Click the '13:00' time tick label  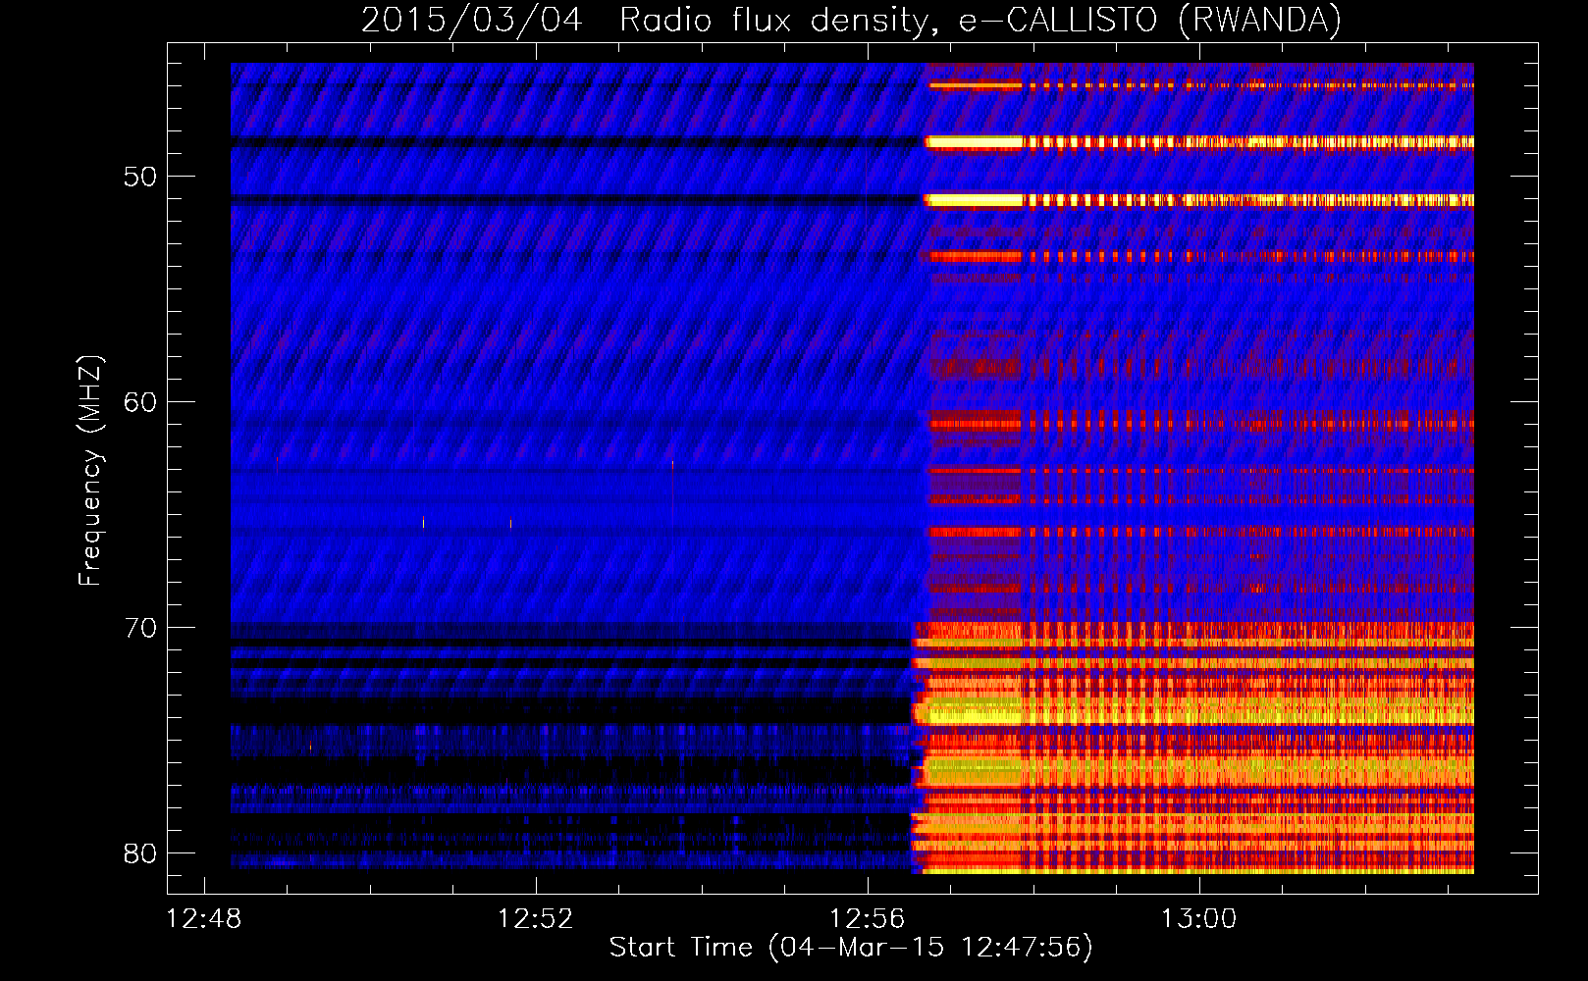pyautogui.click(x=1199, y=919)
